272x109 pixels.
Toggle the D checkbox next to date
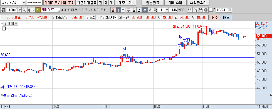211,10
